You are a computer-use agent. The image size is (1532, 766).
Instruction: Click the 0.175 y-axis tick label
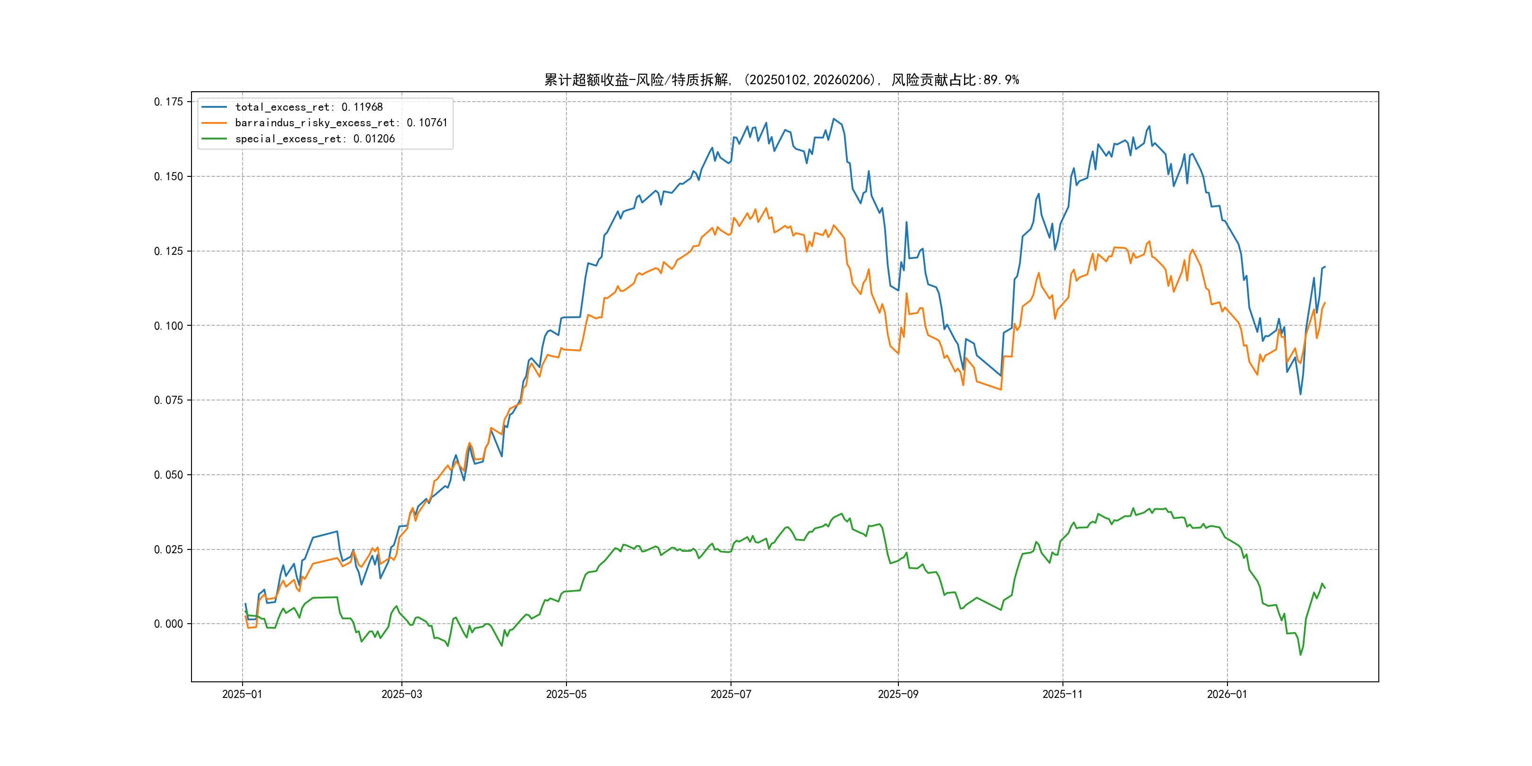point(168,102)
